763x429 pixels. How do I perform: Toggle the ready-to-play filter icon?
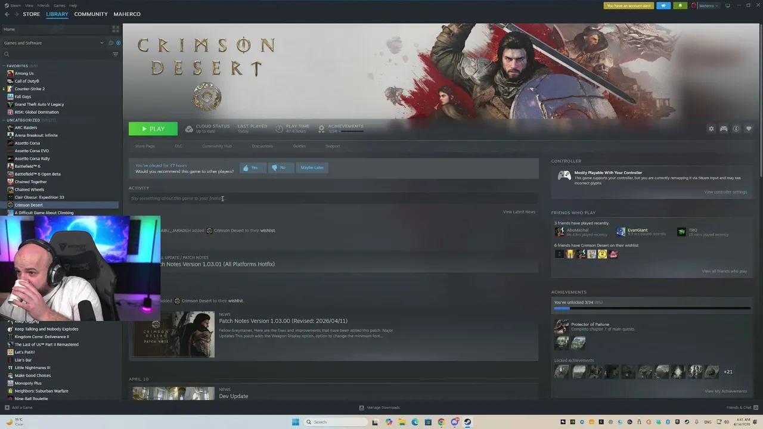(118, 43)
